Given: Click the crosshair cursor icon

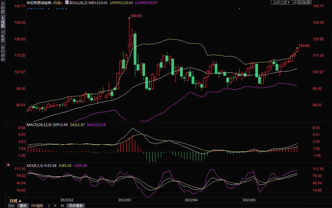Looking at the screenshot, I should pos(296,2).
